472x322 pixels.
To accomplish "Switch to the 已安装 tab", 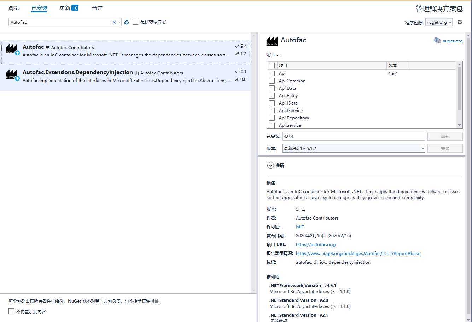I will click(39, 8).
